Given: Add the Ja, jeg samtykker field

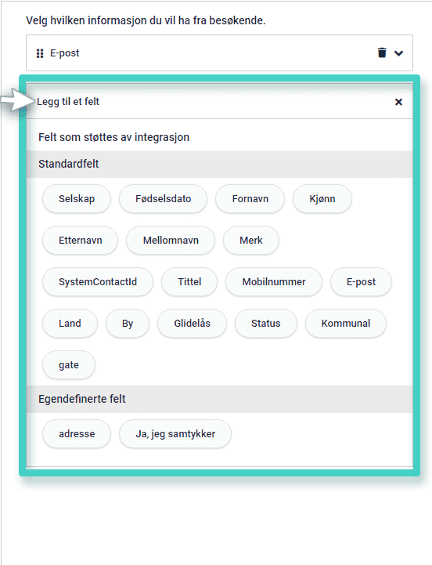Looking at the screenshot, I should (175, 433).
